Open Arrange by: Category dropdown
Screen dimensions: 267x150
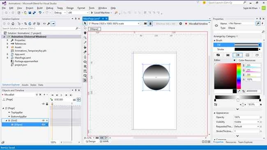pyautogui.click(x=226, y=36)
